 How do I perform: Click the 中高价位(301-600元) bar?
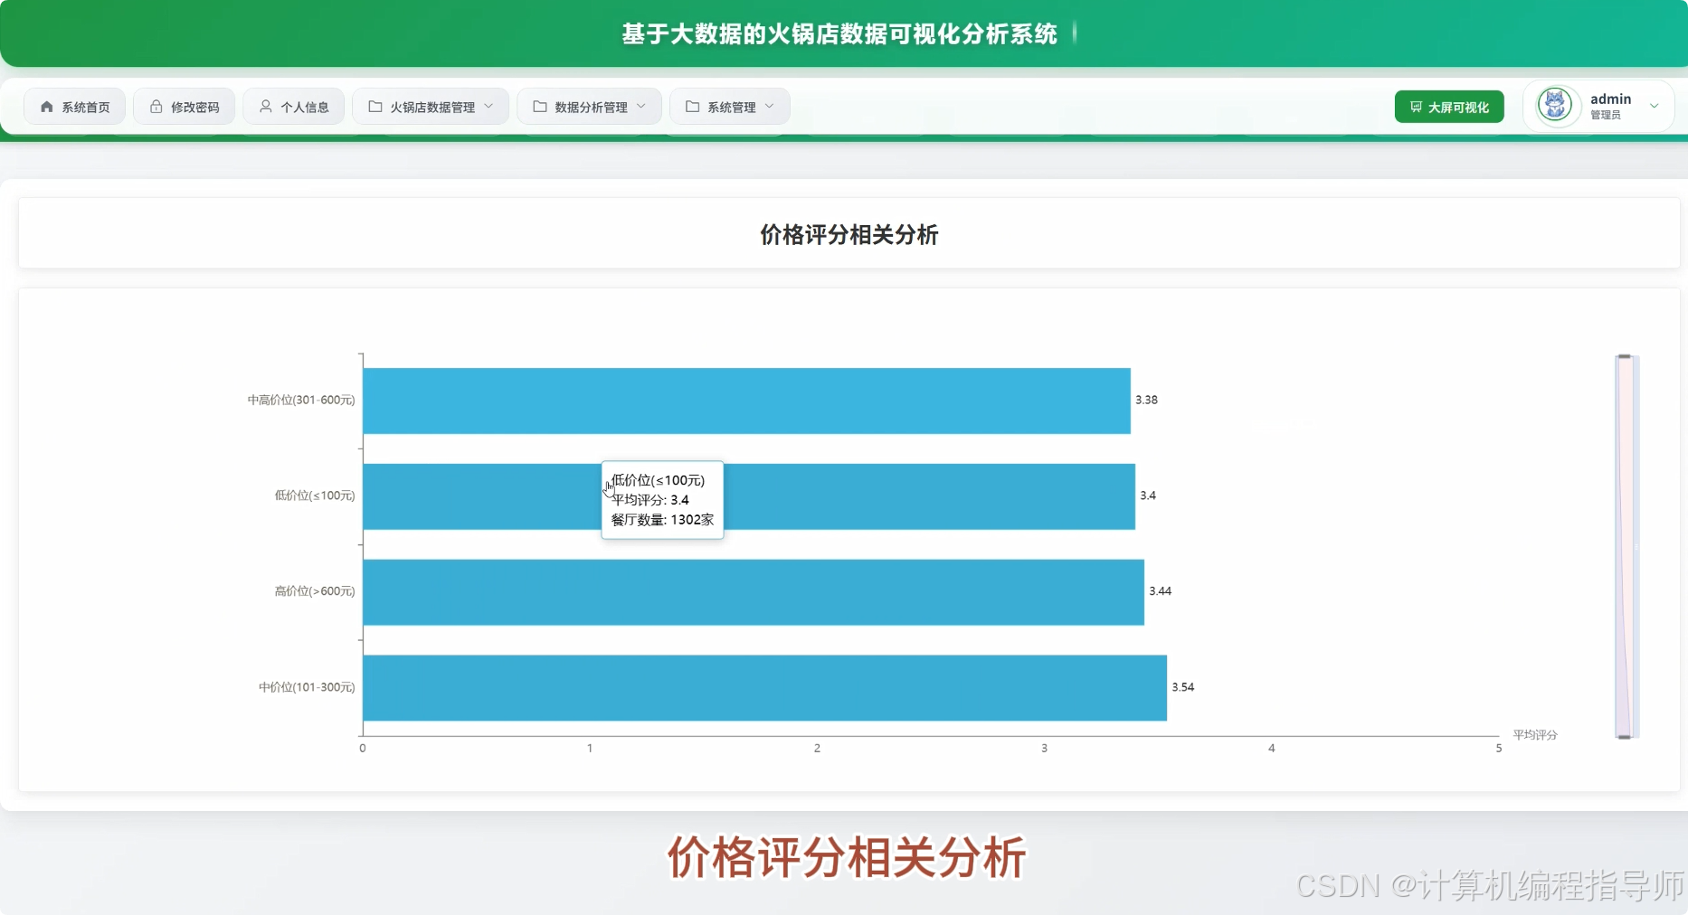(x=747, y=401)
